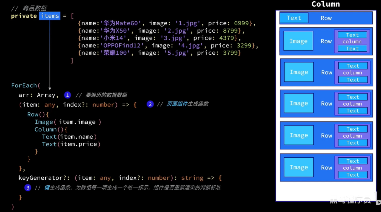Click the blue number 3 circle badge
Screen dimensions: 381x212
28,188
